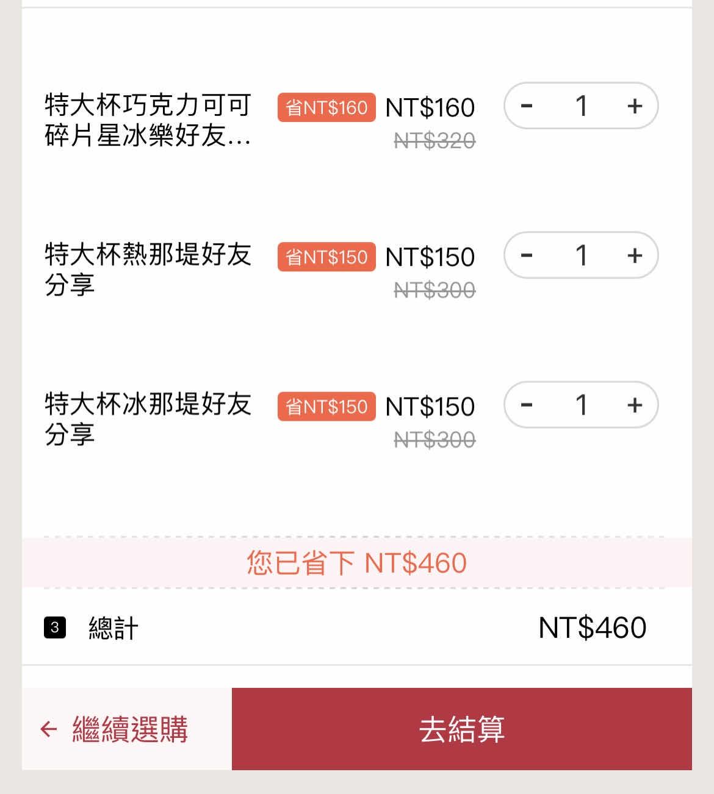
Task: Open 特大杯巧克力可可碎片星冰樂 item name
Action: pos(148,120)
